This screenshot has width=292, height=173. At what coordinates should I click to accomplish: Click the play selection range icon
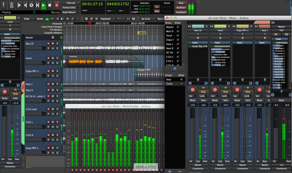click(37, 5)
